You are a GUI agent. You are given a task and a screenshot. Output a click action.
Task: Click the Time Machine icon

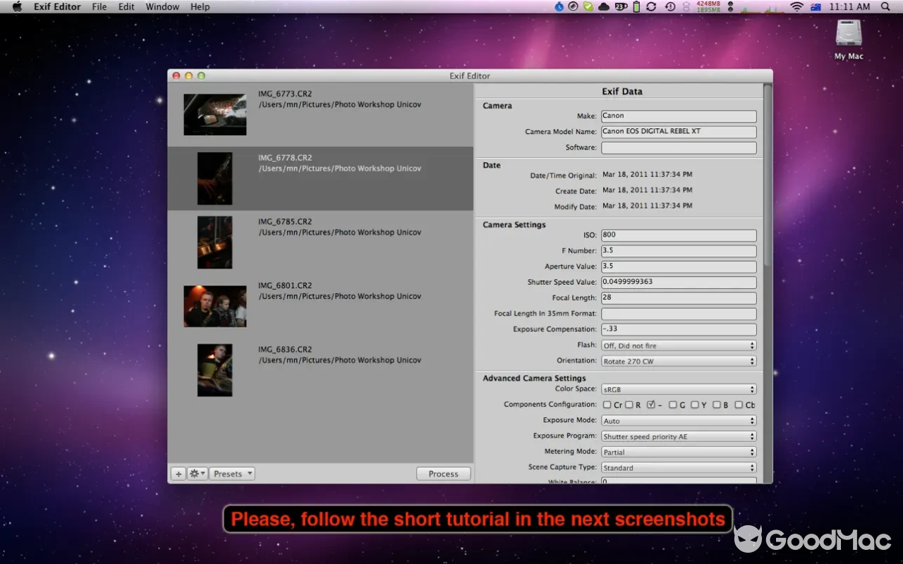pyautogui.click(x=669, y=6)
